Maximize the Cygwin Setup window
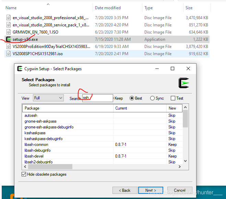 [173, 69]
